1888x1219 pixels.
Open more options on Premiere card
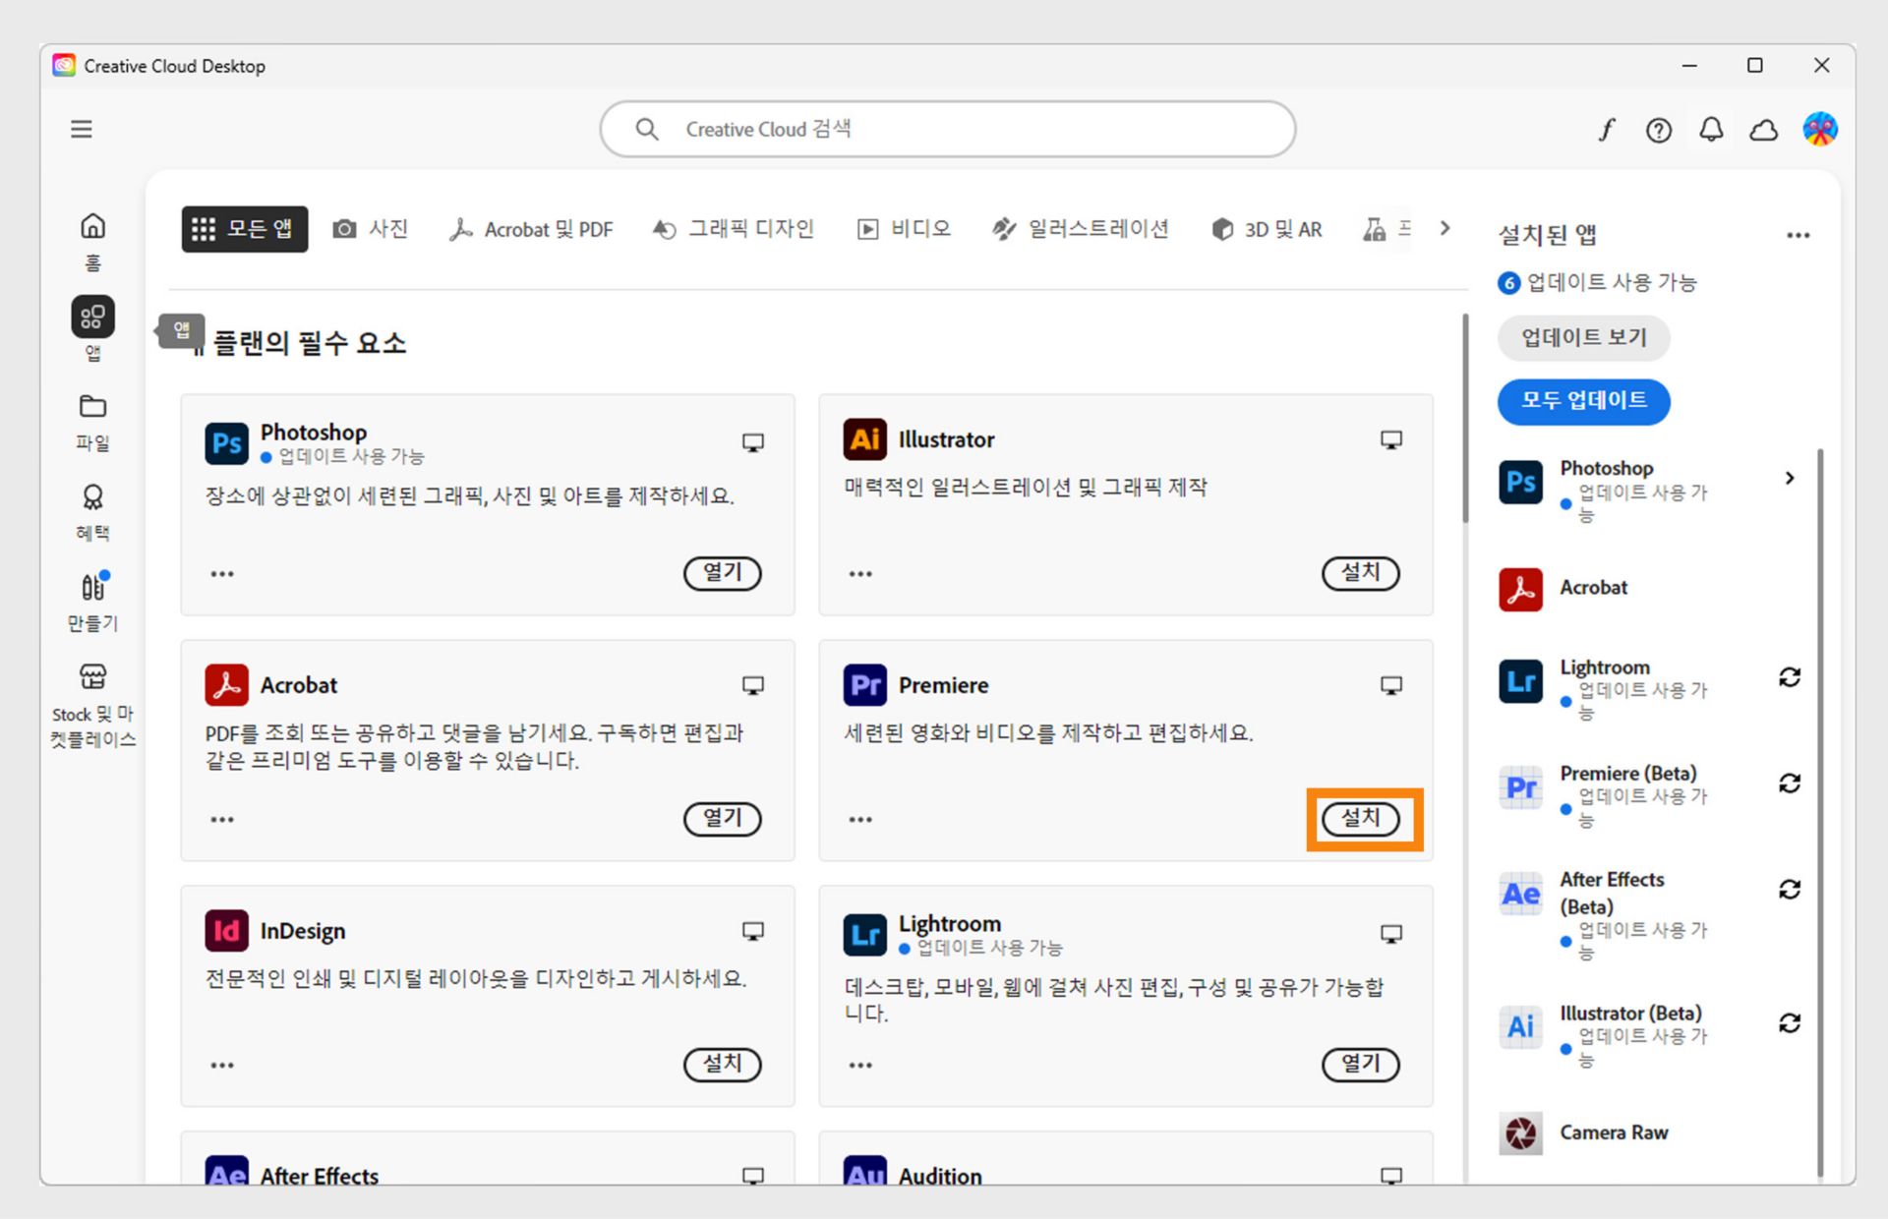coord(860,820)
